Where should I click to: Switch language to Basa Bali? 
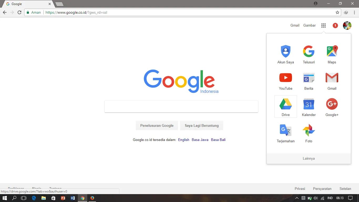point(218,140)
